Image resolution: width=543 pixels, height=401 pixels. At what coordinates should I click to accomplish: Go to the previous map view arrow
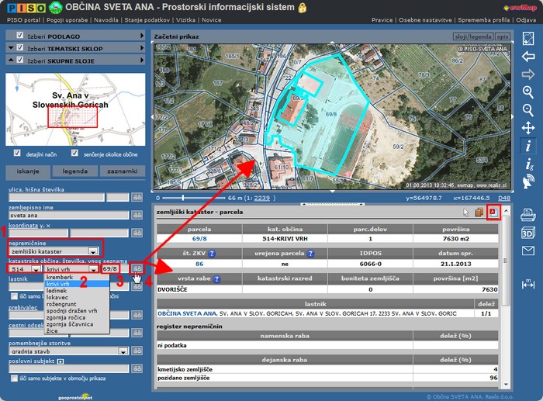click(528, 57)
